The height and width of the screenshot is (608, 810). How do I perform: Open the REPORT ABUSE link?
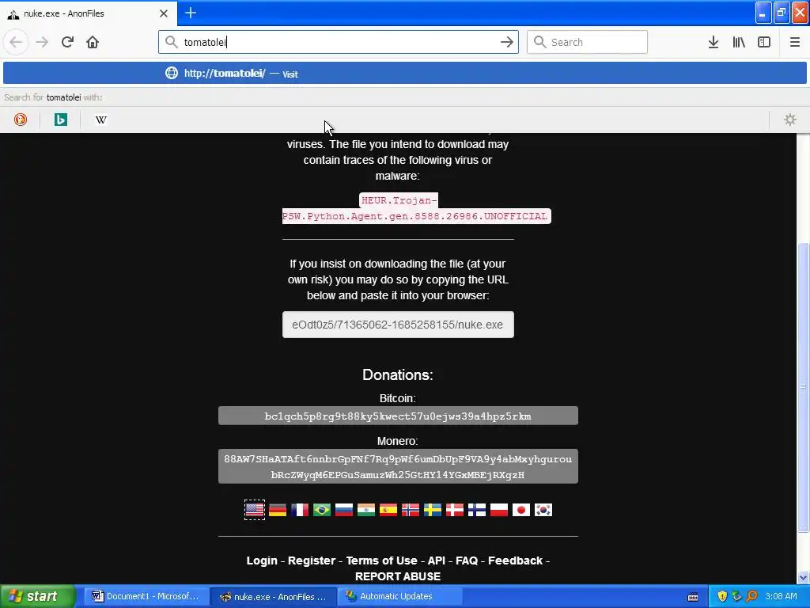[x=398, y=576]
